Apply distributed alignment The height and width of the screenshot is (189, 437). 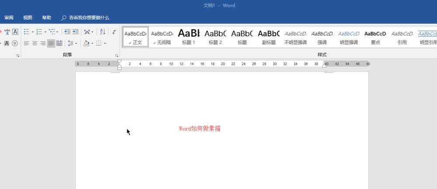point(59,43)
